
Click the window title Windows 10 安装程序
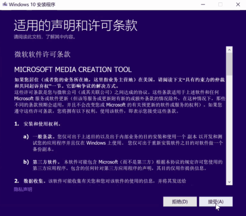click(32, 4)
